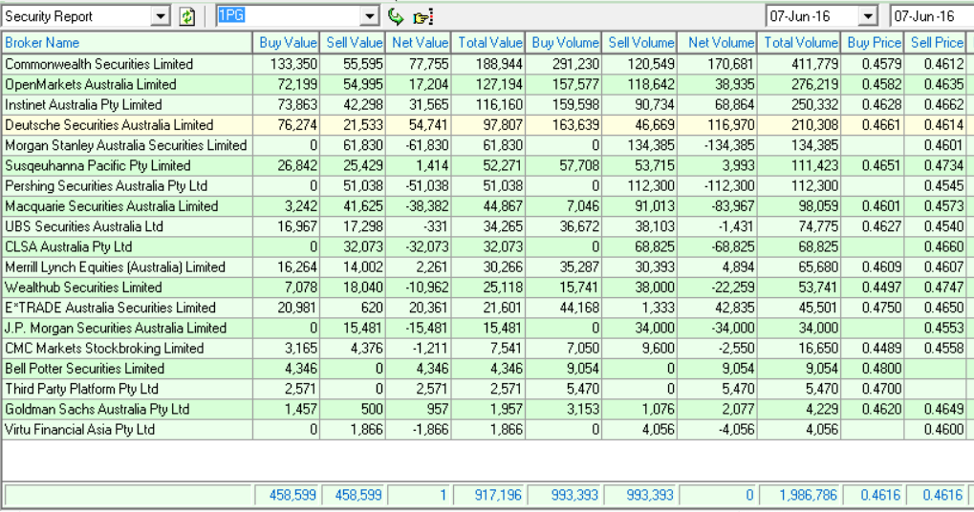Viewport: 974px width, 512px height.
Task: Click Bell Potter buy price 0.4800
Action: 873,369
